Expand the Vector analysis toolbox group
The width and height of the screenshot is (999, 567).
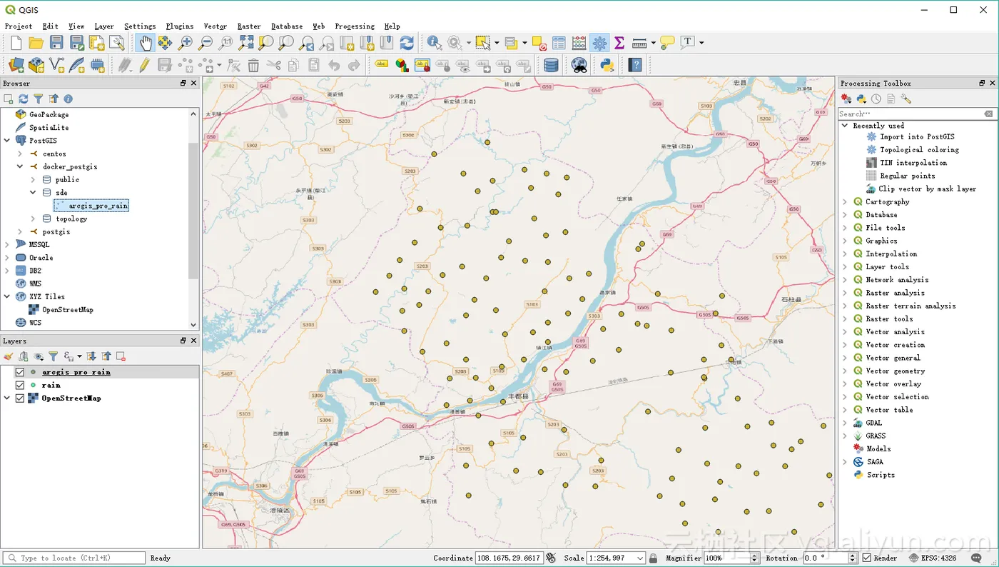(x=845, y=332)
